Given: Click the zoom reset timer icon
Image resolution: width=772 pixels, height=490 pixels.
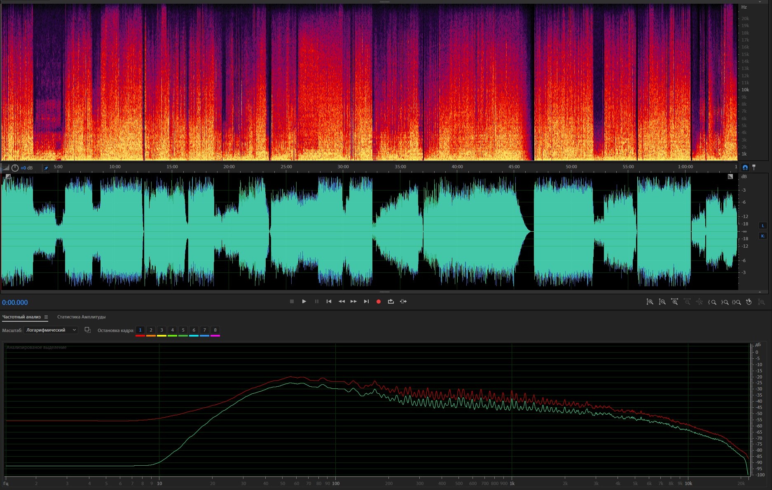Looking at the screenshot, I should [749, 302].
